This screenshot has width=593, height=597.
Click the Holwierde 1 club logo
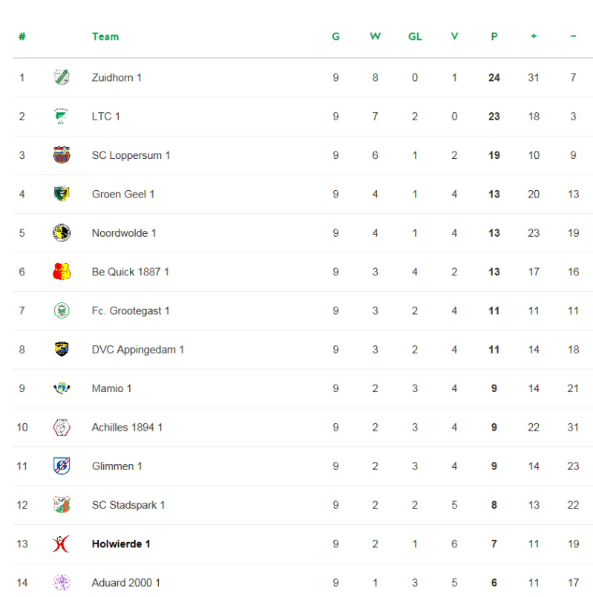click(x=62, y=544)
